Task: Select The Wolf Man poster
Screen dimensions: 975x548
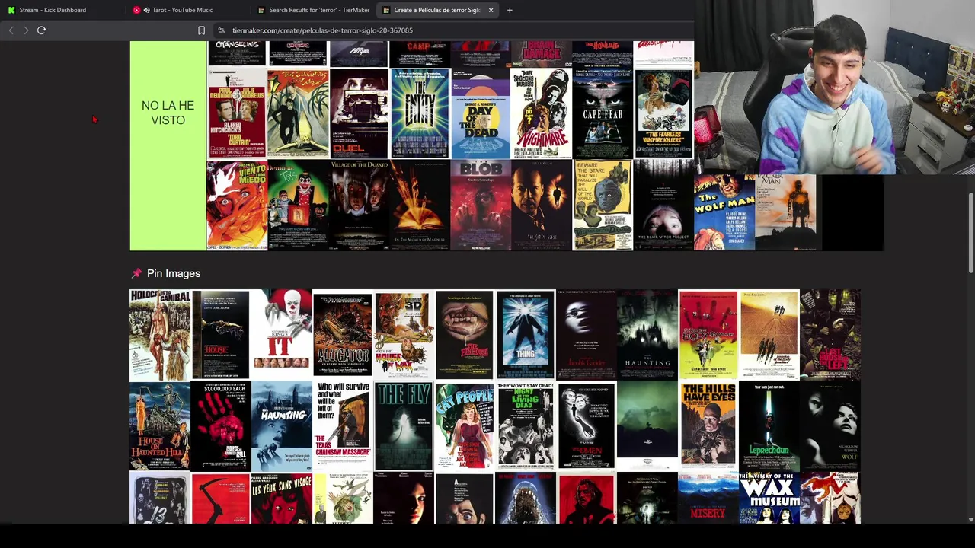Action: [x=724, y=212]
